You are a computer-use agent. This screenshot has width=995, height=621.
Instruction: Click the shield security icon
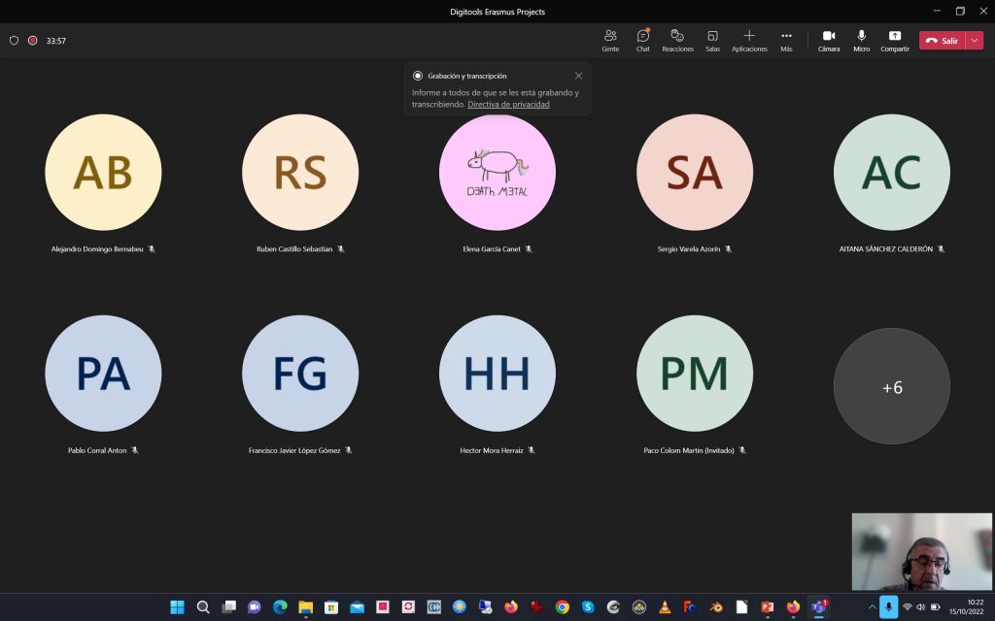click(14, 41)
